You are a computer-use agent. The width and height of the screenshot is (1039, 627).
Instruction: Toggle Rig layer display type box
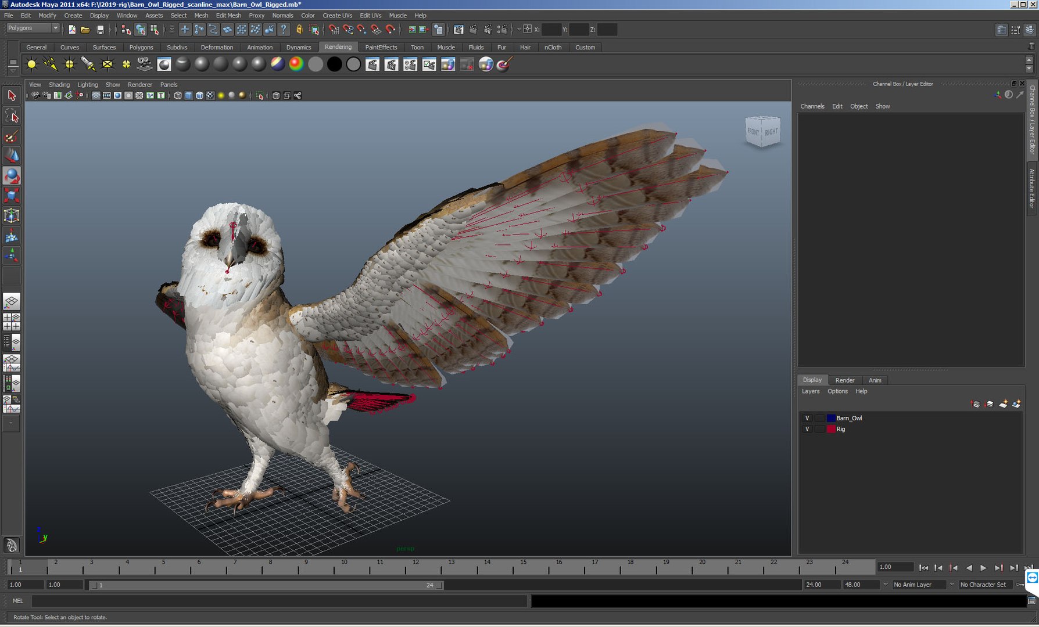(x=819, y=429)
